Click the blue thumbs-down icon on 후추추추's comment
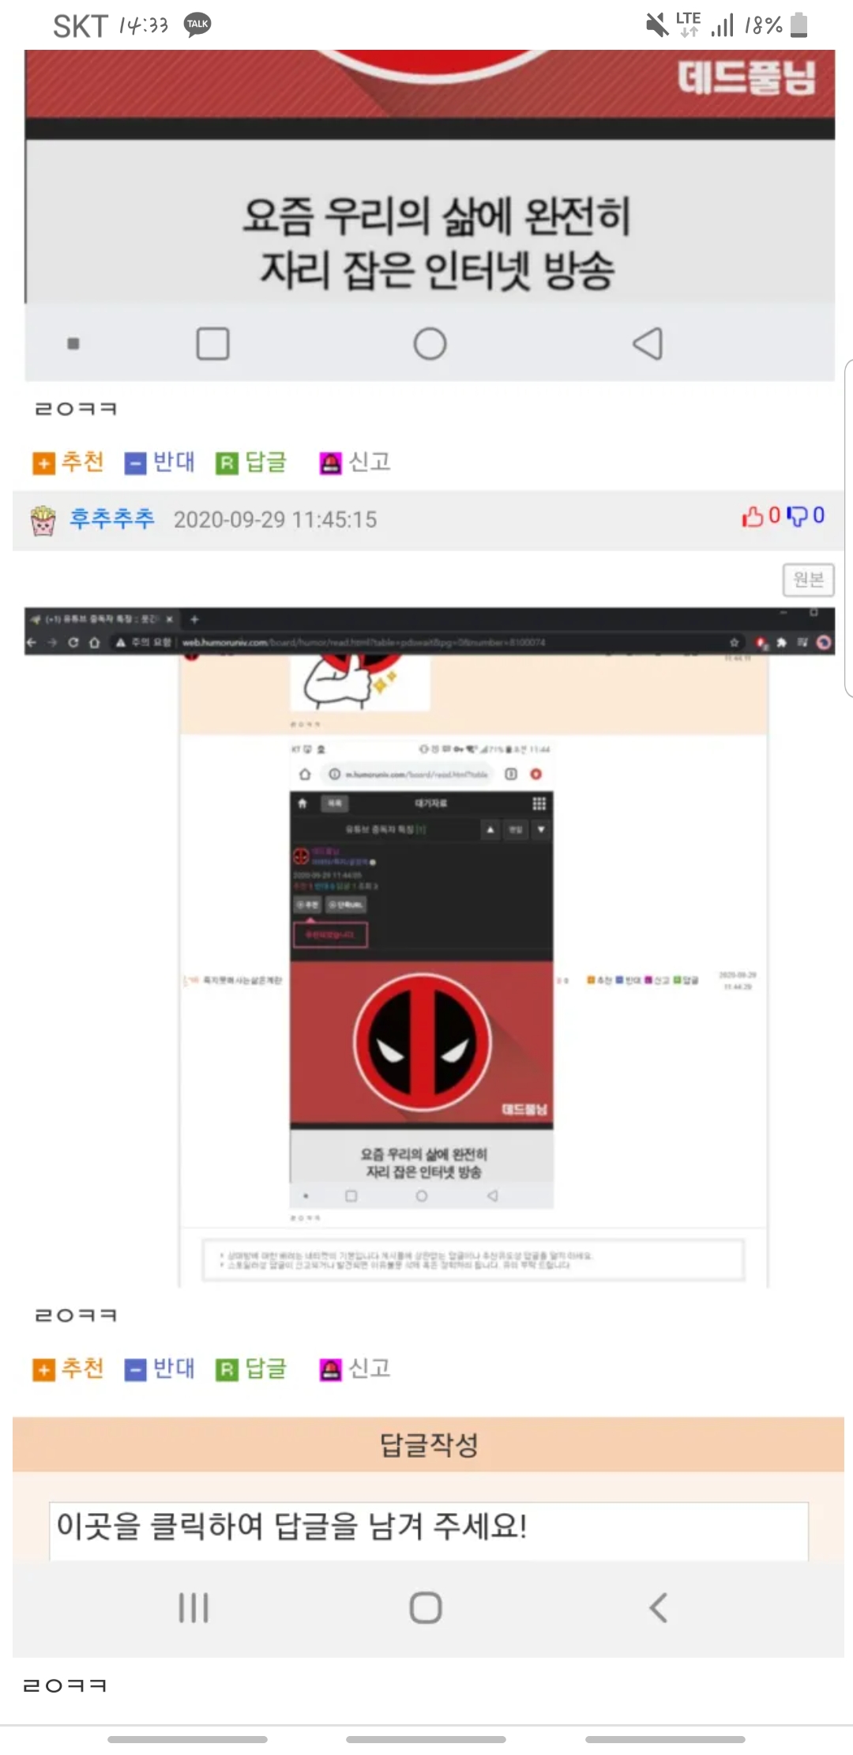Viewport: 853px width, 1755px height. [x=798, y=516]
